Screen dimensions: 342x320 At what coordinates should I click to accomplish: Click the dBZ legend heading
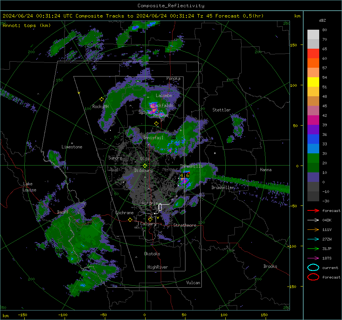tap(322, 21)
